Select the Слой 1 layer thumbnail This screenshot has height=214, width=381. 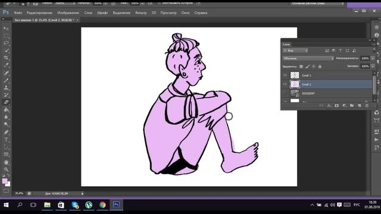(295, 75)
